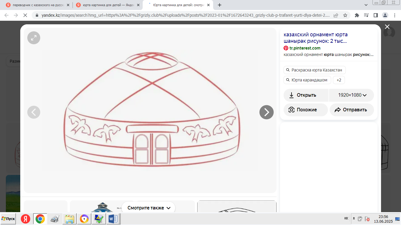
Task: Click the Похожие similar images button
Action: click(x=306, y=110)
